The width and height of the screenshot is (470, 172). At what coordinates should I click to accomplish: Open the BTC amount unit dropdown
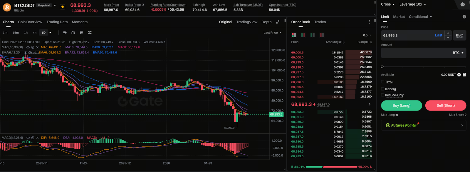click(458, 53)
